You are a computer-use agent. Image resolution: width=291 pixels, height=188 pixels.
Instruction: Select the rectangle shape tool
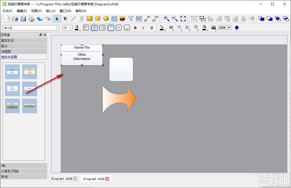click(x=90, y=19)
